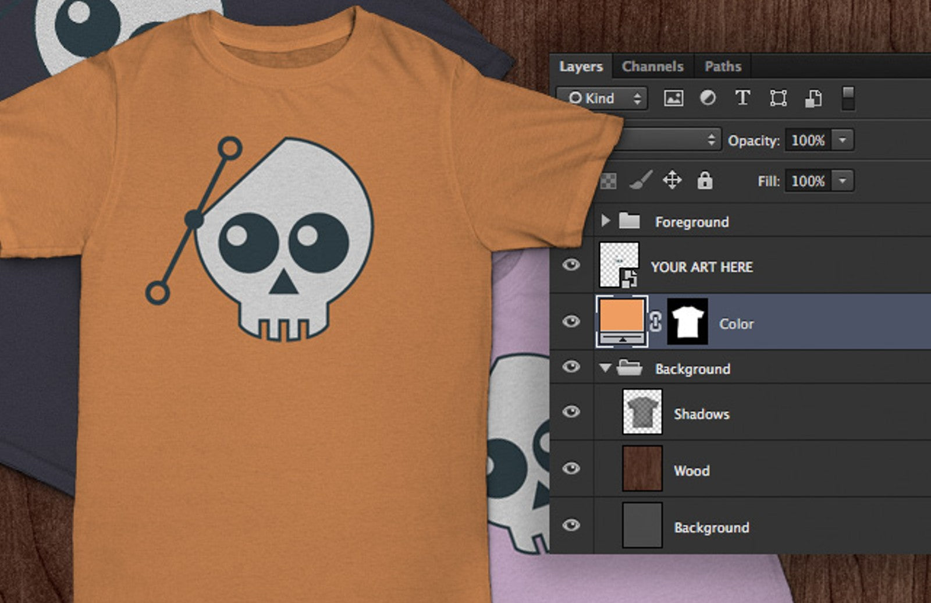The image size is (931, 603).
Task: Filter layers by shape layers icon
Action: point(779,98)
